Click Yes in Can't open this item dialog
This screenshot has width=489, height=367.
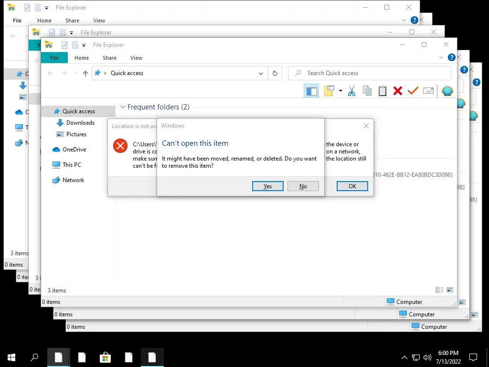click(x=267, y=186)
